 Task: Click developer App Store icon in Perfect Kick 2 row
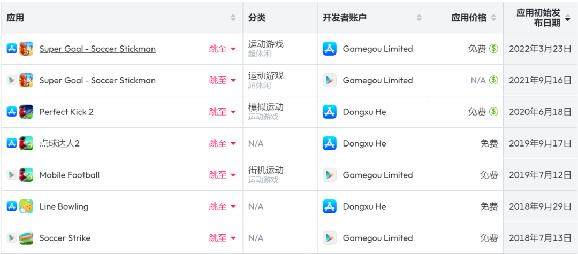(x=330, y=112)
